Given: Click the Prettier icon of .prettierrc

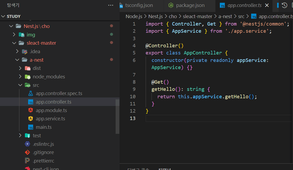Looking at the screenshot, I should coord(27,160).
